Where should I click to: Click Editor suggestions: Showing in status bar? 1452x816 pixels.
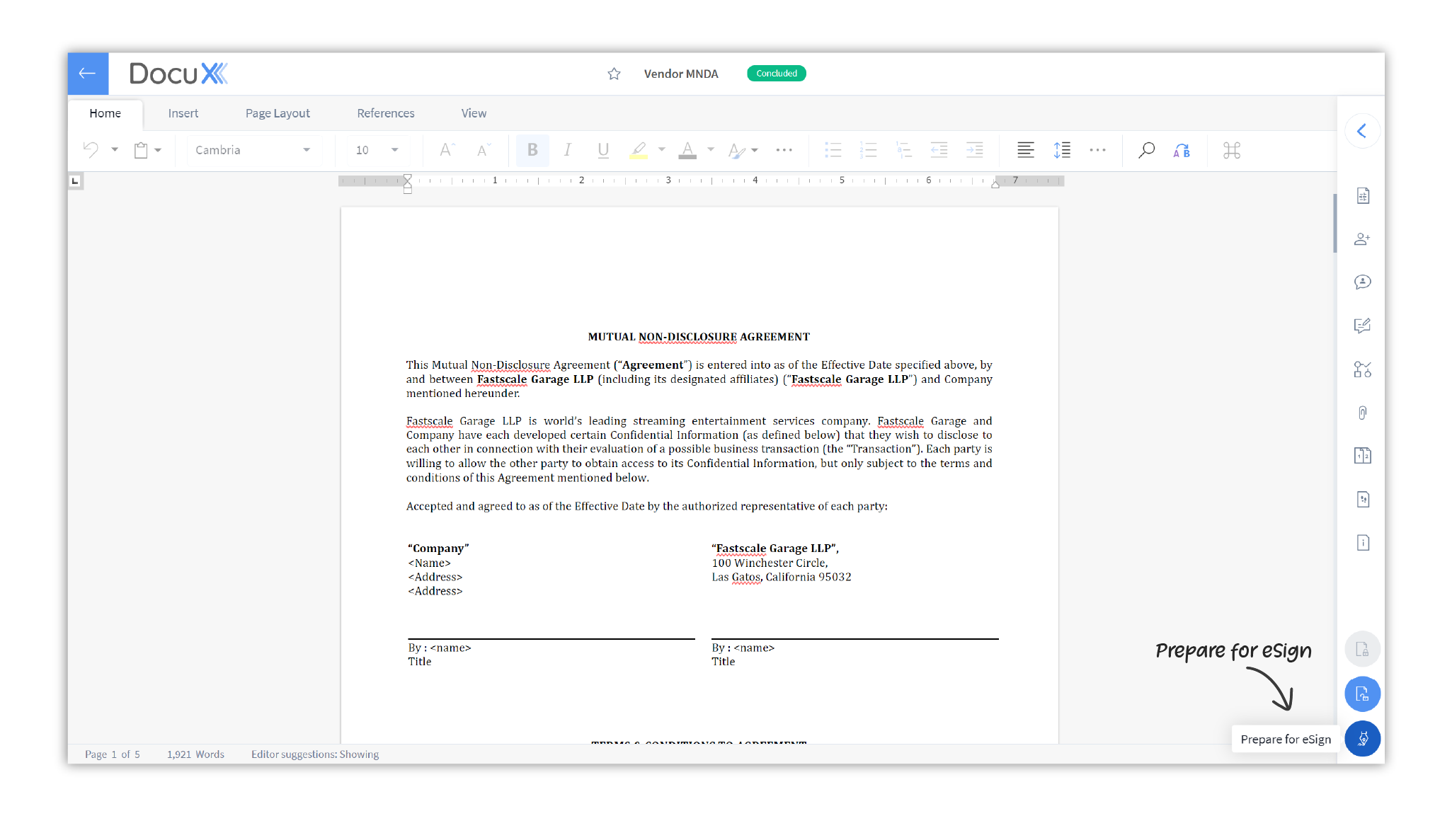pyautogui.click(x=315, y=754)
